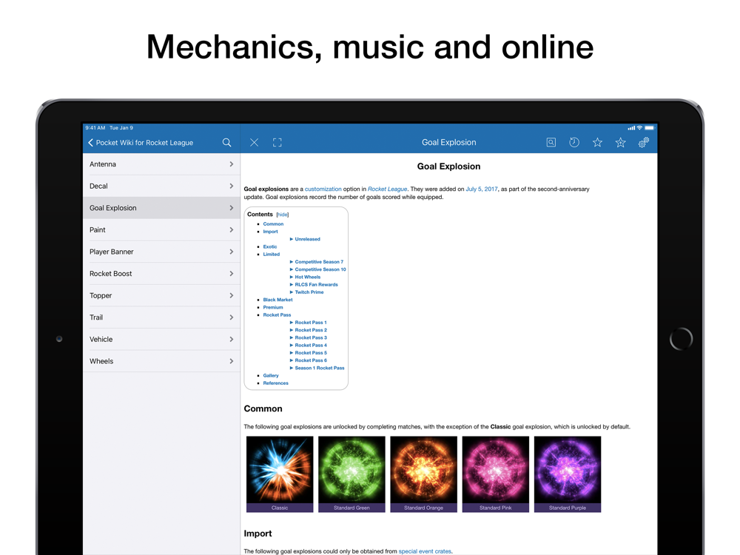Open the Wheels category
Viewport: 740px width, 555px height.
pos(161,361)
